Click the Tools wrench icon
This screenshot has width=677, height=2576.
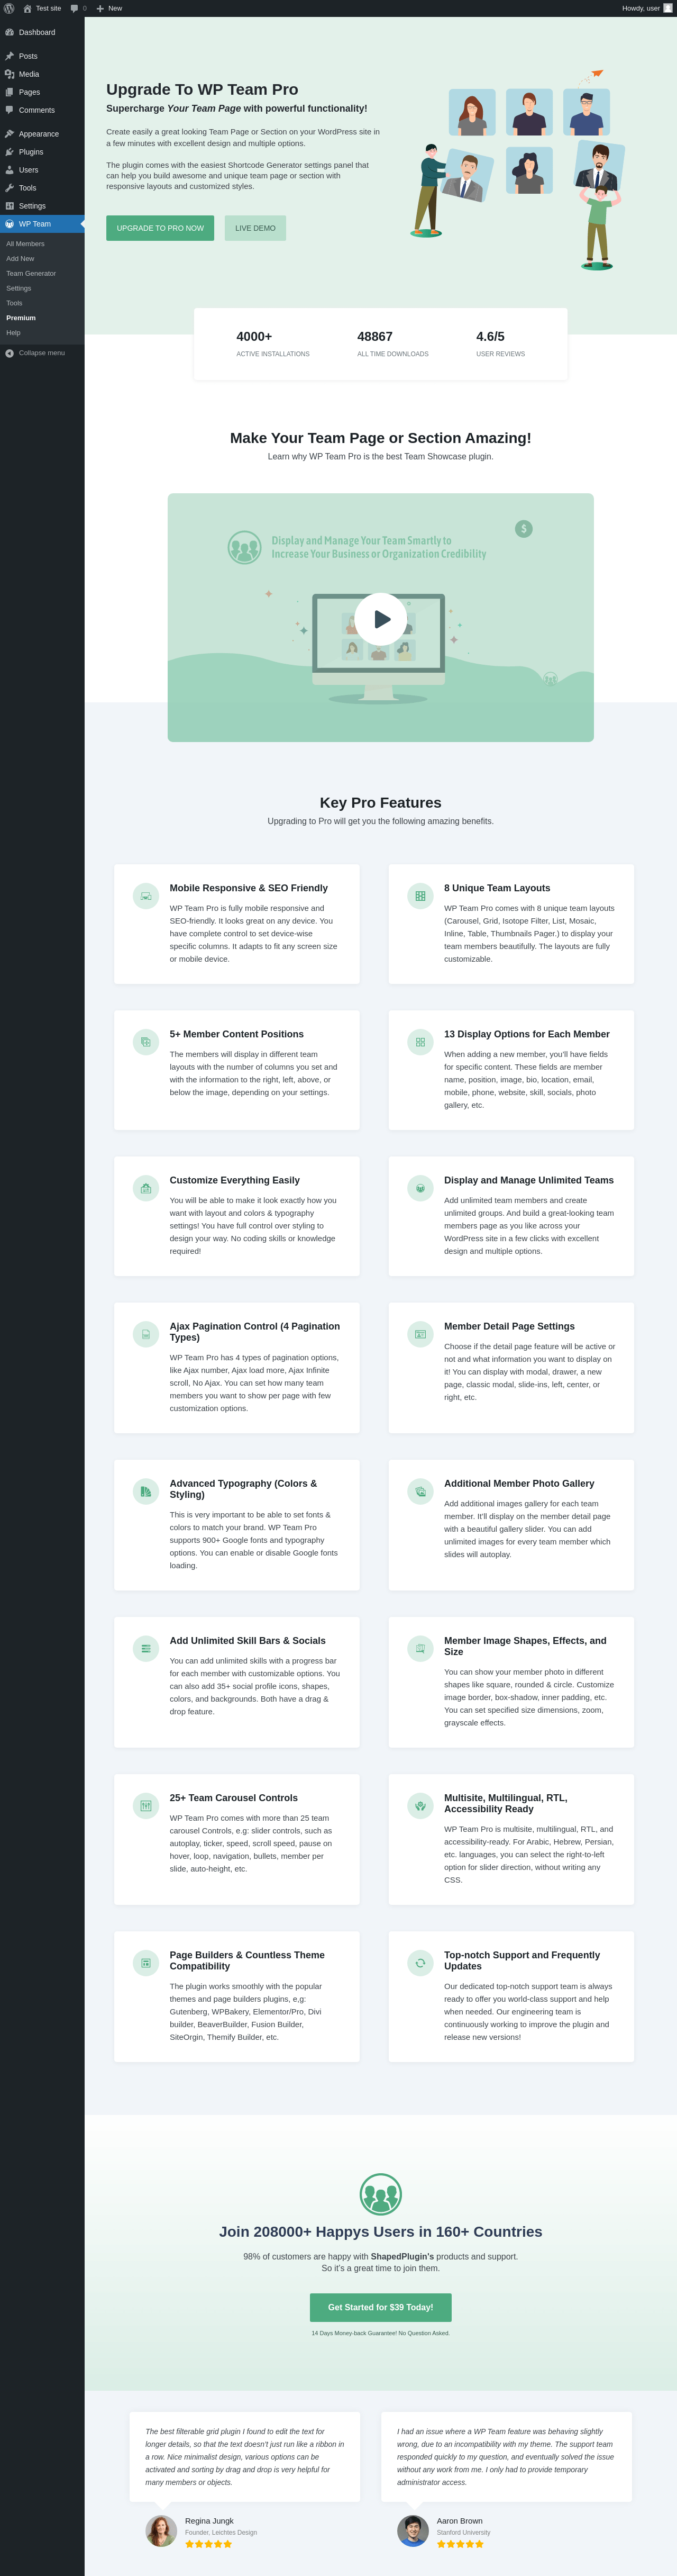coord(9,188)
